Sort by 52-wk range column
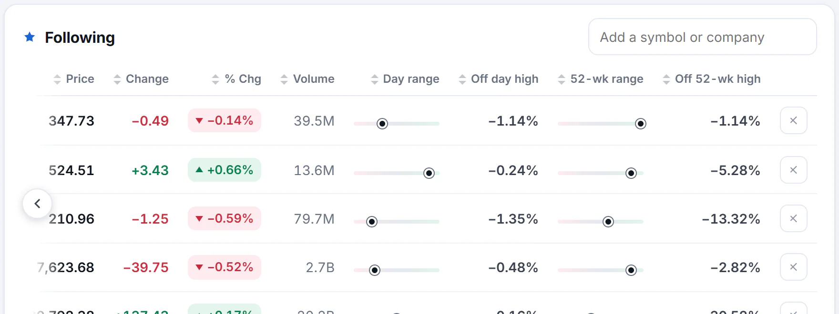Screen dimensions: 839x314 [x=601, y=79]
